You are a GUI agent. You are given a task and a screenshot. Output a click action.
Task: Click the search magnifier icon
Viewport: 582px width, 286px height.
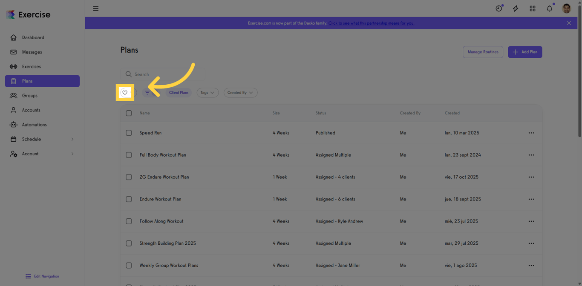(129, 74)
